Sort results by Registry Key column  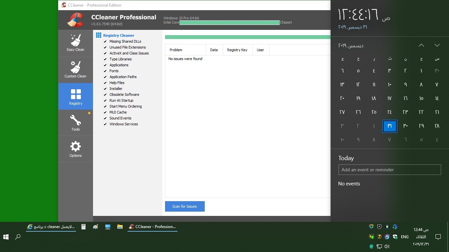tap(238, 50)
